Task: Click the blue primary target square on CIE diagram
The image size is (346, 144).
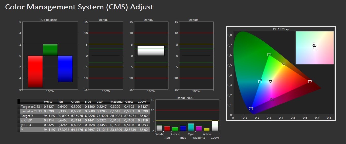Action: [x=251, y=109]
